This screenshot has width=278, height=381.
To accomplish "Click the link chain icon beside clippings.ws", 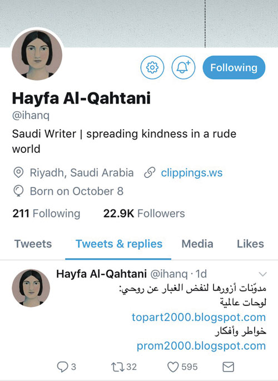I will [150, 173].
